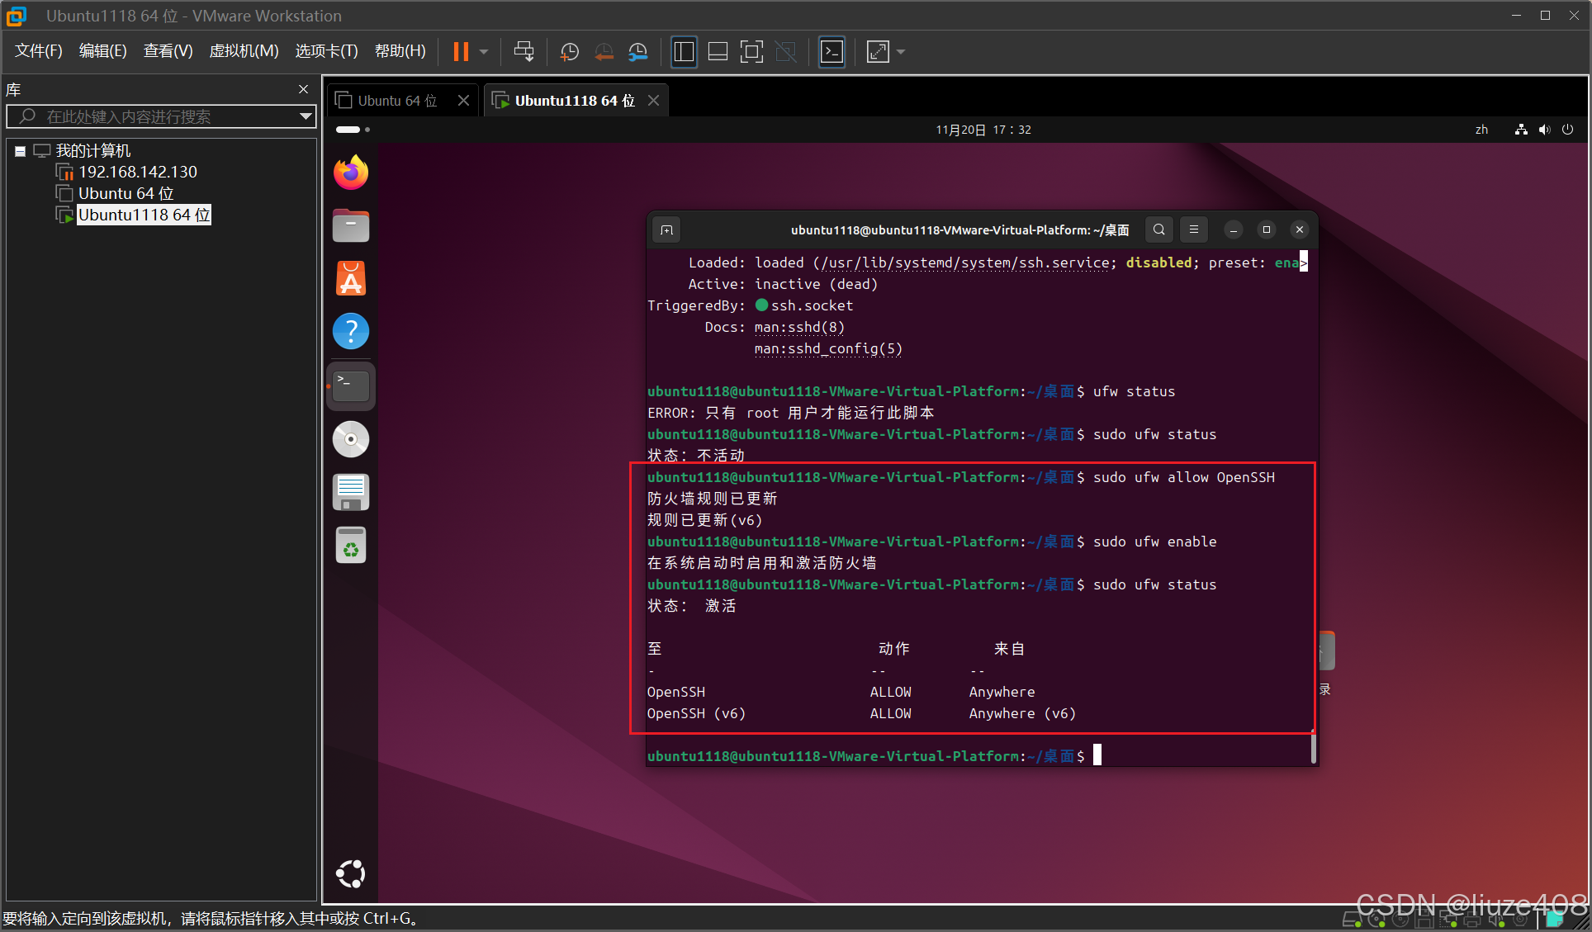Image resolution: width=1592 pixels, height=932 pixels.
Task: Click the terminal search icon
Action: [1158, 229]
